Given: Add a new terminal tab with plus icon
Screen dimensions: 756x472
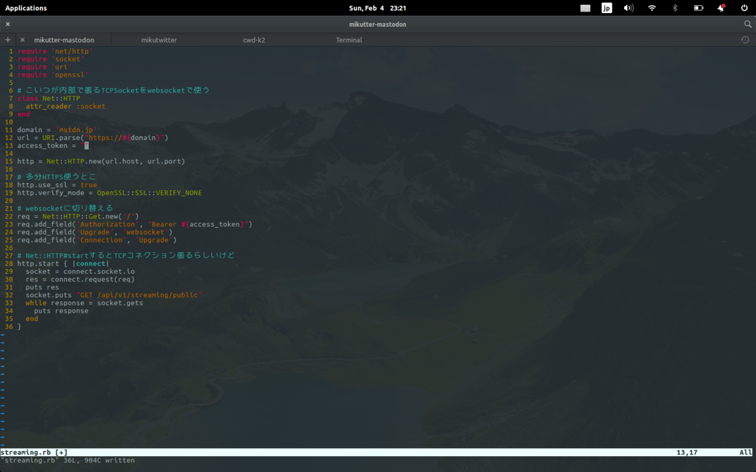Looking at the screenshot, I should (8, 40).
